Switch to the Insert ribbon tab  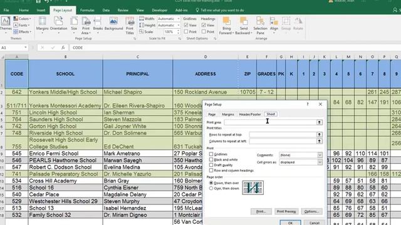[41, 10]
